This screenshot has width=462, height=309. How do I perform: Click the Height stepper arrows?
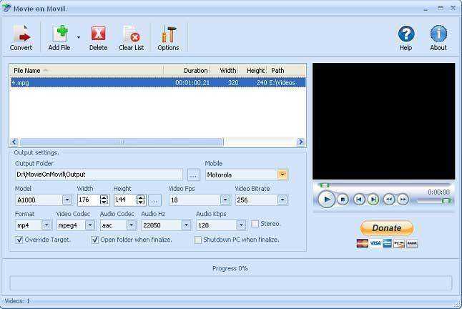(141, 200)
